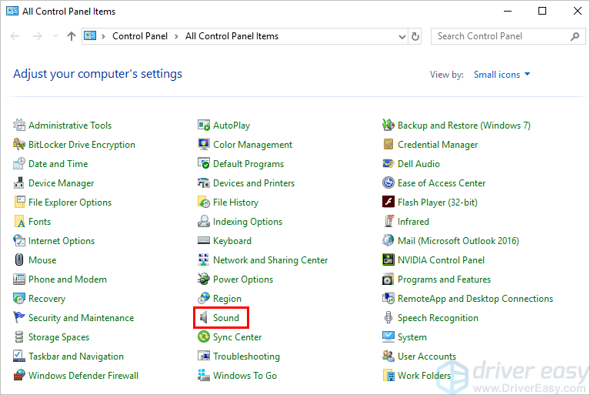Click the Flash Player (32-bit) icon
Viewport: 590px width, 395px height.
[x=389, y=203]
